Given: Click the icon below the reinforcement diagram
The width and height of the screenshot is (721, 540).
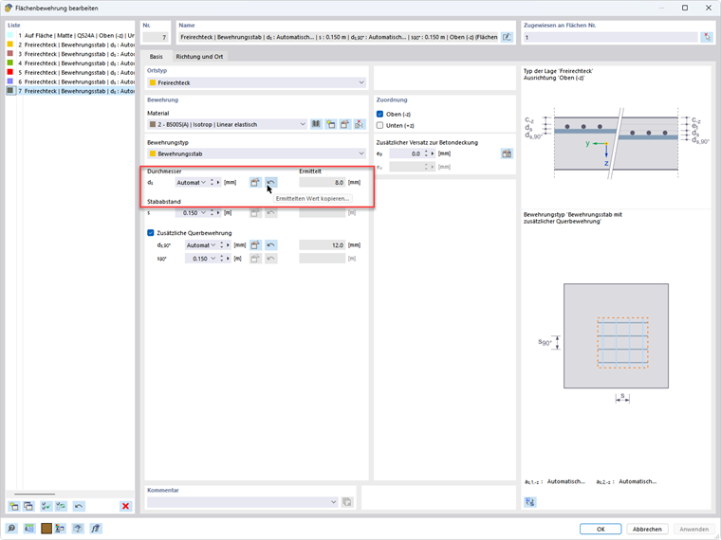Looking at the screenshot, I should pyautogui.click(x=530, y=501).
